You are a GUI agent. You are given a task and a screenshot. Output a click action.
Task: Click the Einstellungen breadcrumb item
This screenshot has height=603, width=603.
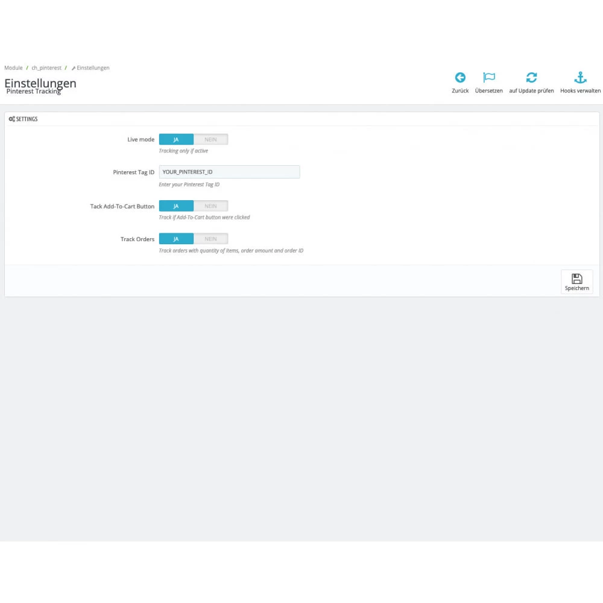click(93, 68)
